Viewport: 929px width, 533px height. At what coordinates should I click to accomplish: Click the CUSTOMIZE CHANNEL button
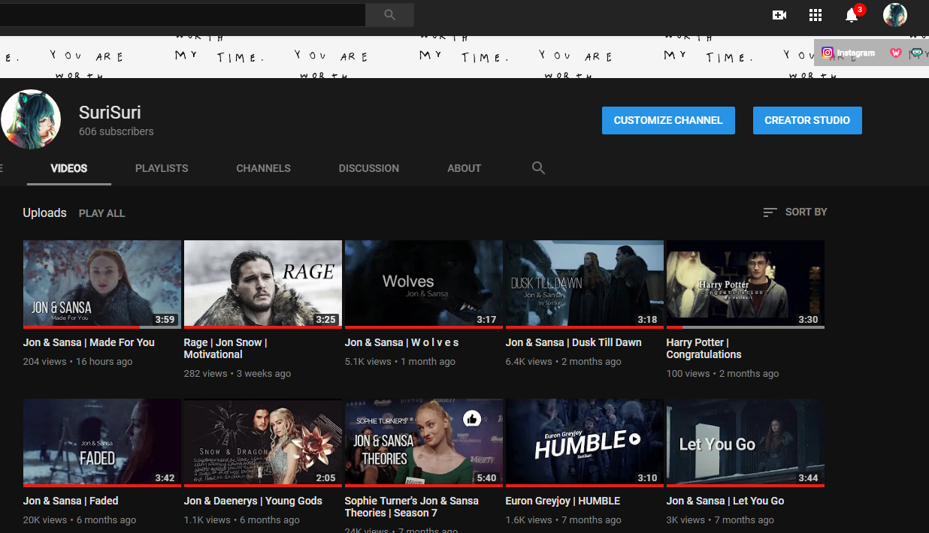667,120
